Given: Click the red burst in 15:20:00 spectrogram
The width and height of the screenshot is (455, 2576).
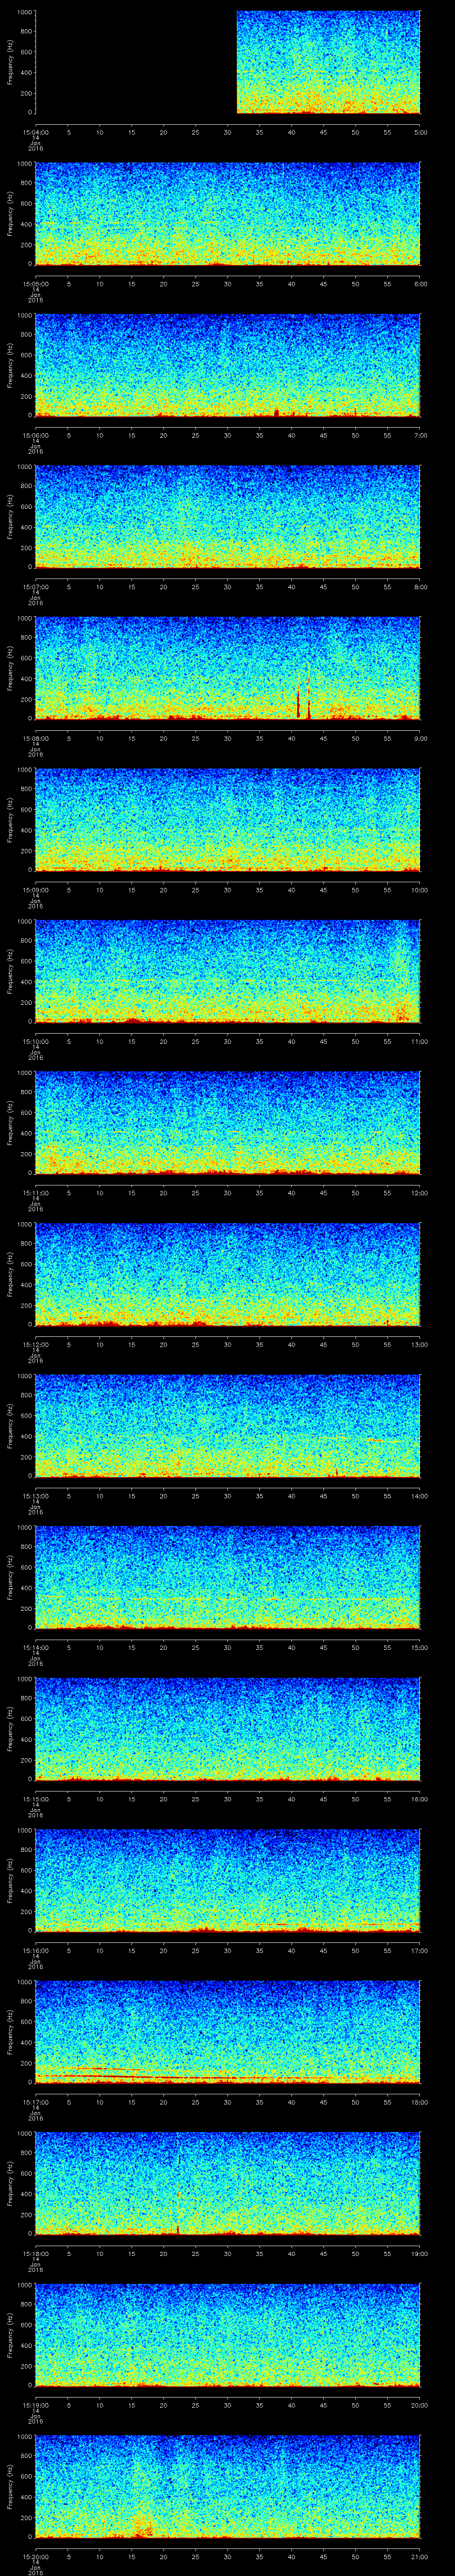Looking at the screenshot, I should [x=142, y=2526].
